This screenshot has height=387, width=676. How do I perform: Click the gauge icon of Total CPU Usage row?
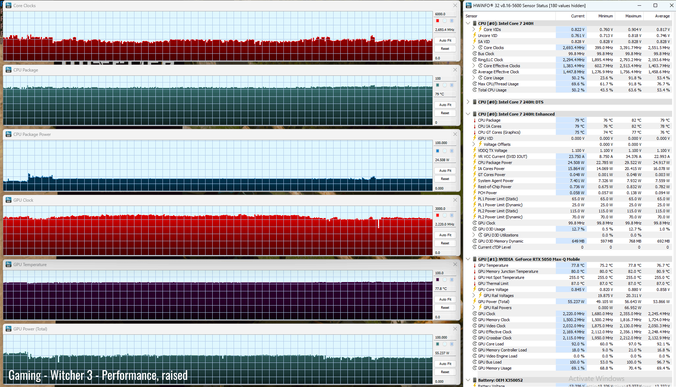475,90
